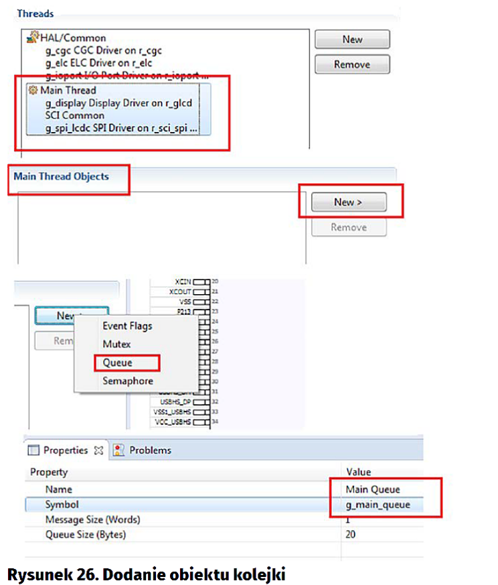Select g_elc ELC Driver on r_elc

click(x=102, y=63)
